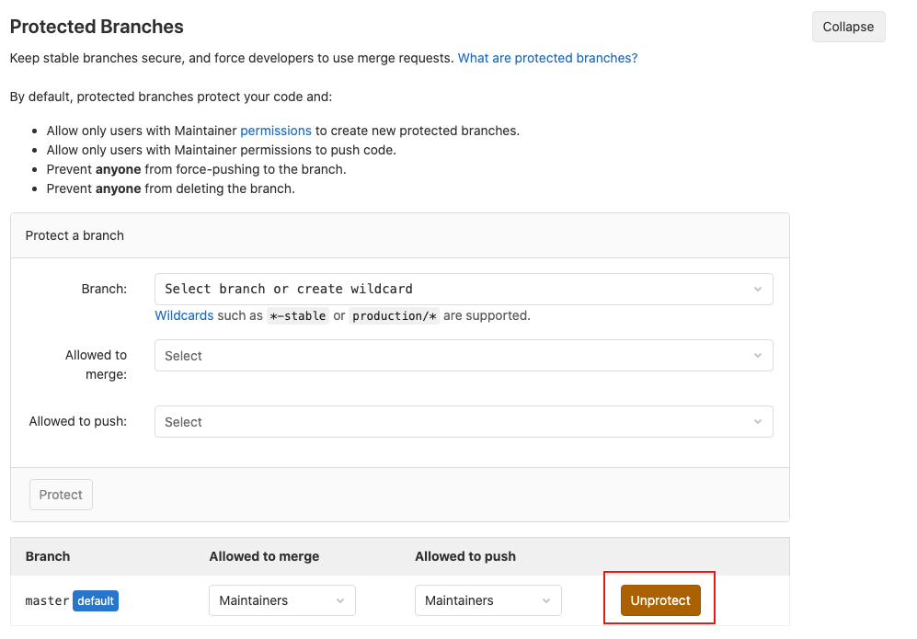917x639 pixels.
Task: Collapse the Protected Branches section
Action: point(848,27)
